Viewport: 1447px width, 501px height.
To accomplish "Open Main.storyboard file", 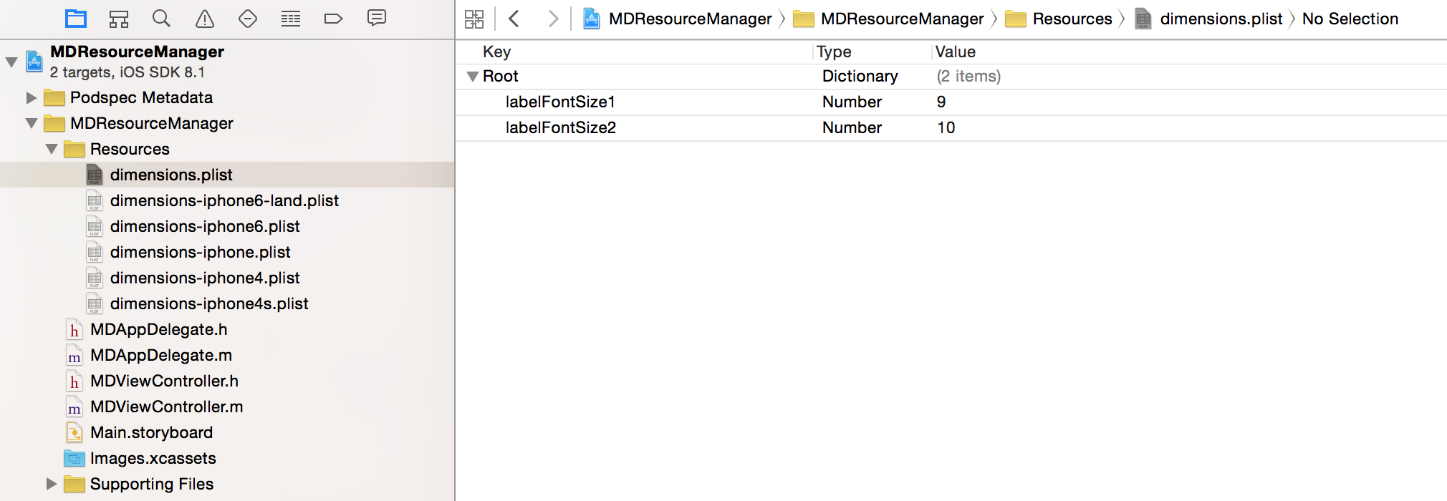I will tap(151, 432).
